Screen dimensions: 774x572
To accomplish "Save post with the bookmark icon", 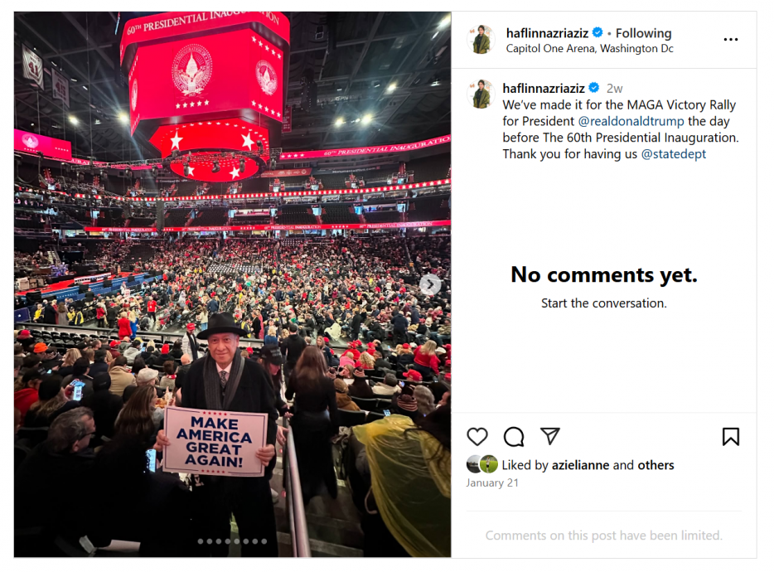I will click(x=730, y=437).
